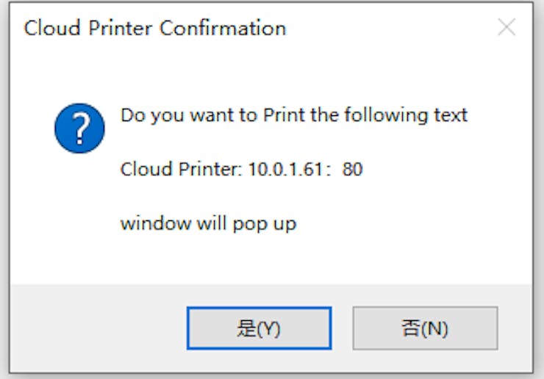Click the "Cloud Printer: 10.0.1.61: 80" line
Image resolution: width=544 pixels, height=379 pixels.
tap(241, 170)
